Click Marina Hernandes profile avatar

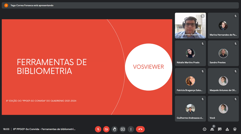(x=223, y=26)
